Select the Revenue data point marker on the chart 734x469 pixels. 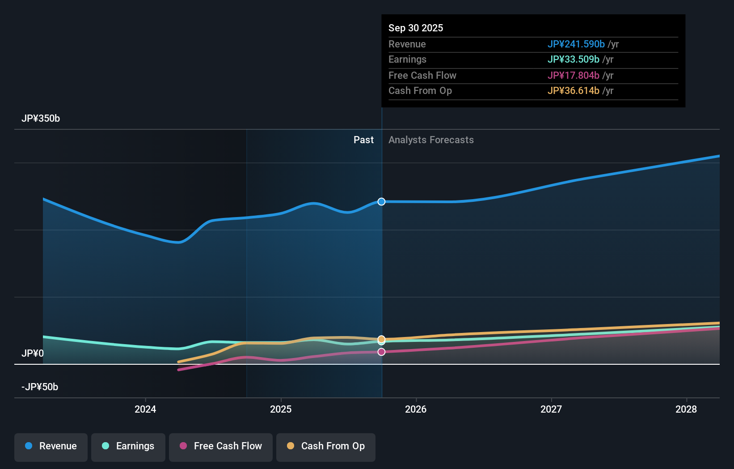(x=381, y=201)
